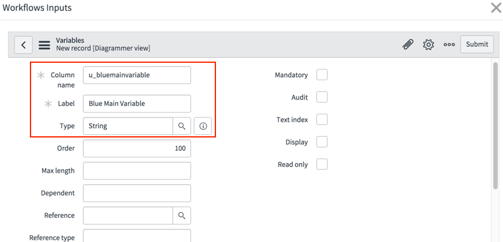The image size is (503, 242).
Task: Click the Type field lookup magnifier icon
Action: 182,126
